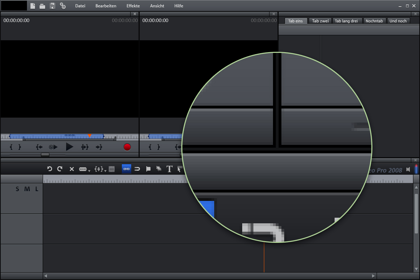Click the X delete icon in the timeline toolbar
The height and width of the screenshot is (280, 420).
72,169
